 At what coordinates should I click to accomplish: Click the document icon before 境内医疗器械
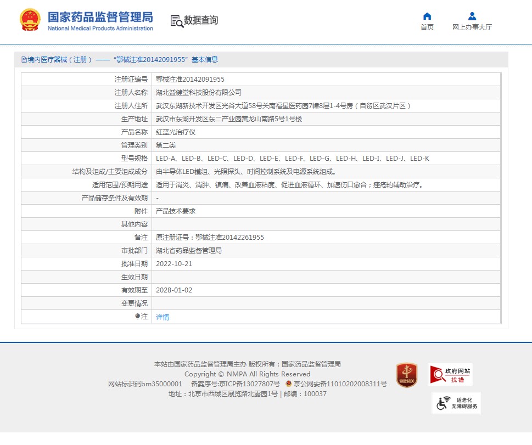(x=24, y=60)
